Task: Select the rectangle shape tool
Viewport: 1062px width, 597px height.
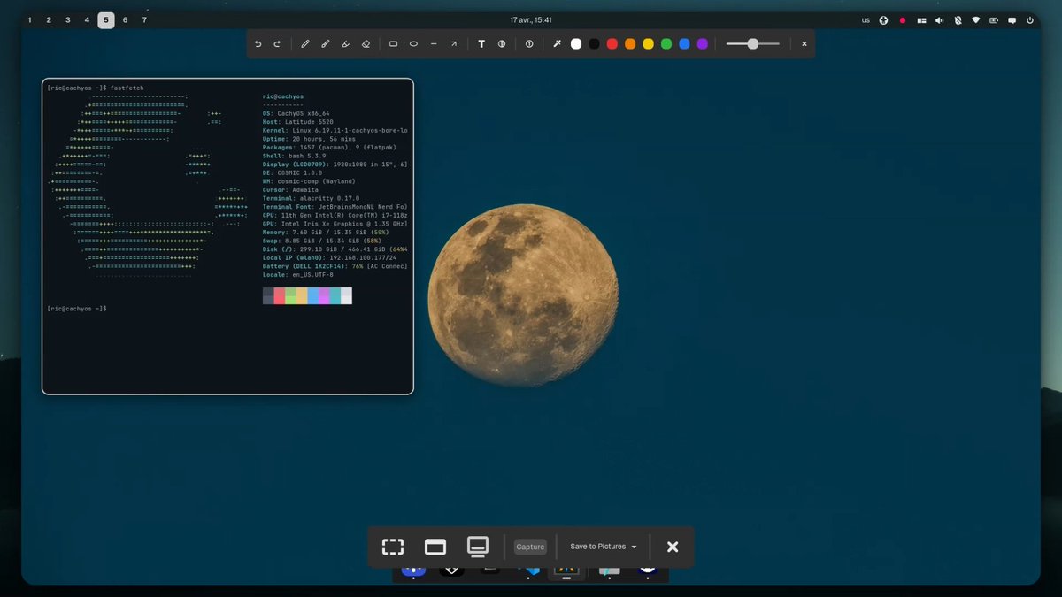Action: pos(394,43)
